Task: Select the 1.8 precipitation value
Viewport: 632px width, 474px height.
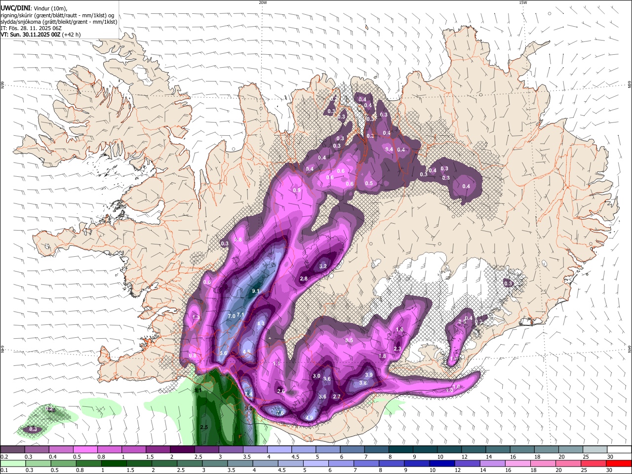Action: (382, 356)
